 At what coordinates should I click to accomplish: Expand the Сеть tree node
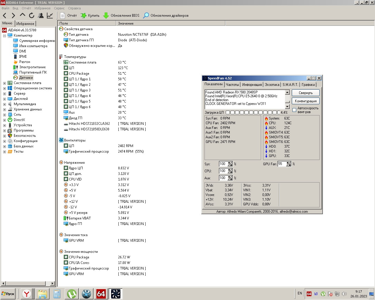[x=4, y=115]
